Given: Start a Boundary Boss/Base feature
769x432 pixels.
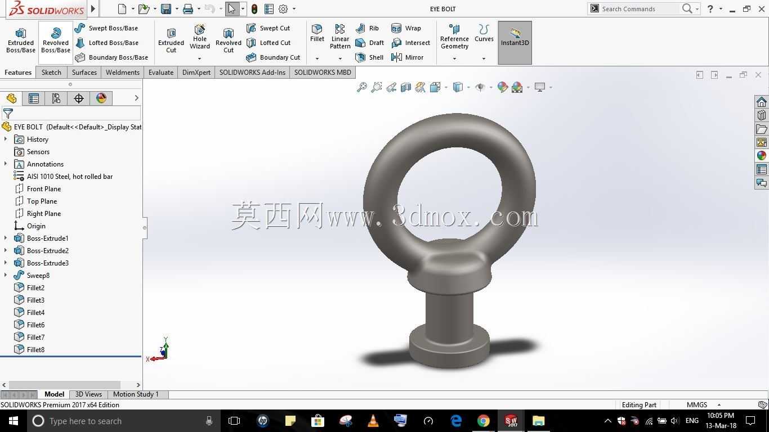Looking at the screenshot, I should tap(111, 57).
